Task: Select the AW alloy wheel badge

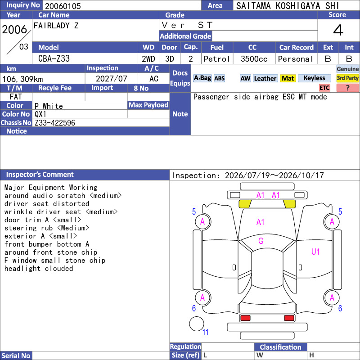Action: click(245, 78)
